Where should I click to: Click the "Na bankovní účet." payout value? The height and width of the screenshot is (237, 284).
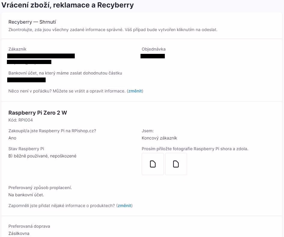tap(26, 195)
